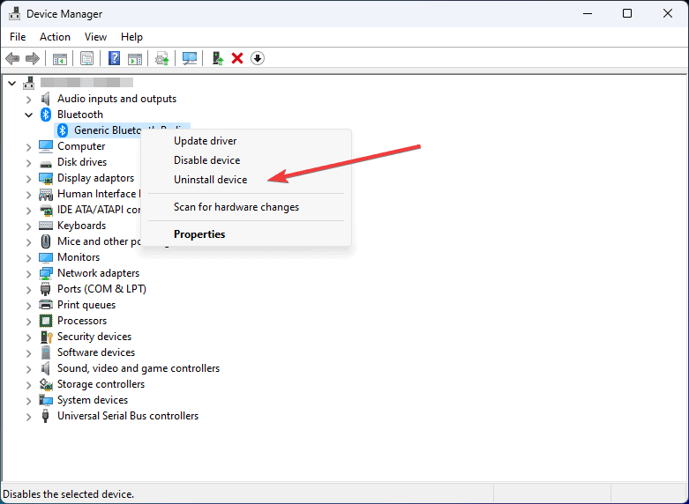The width and height of the screenshot is (689, 504).
Task: Maximize the Device Manager window
Action: (627, 13)
